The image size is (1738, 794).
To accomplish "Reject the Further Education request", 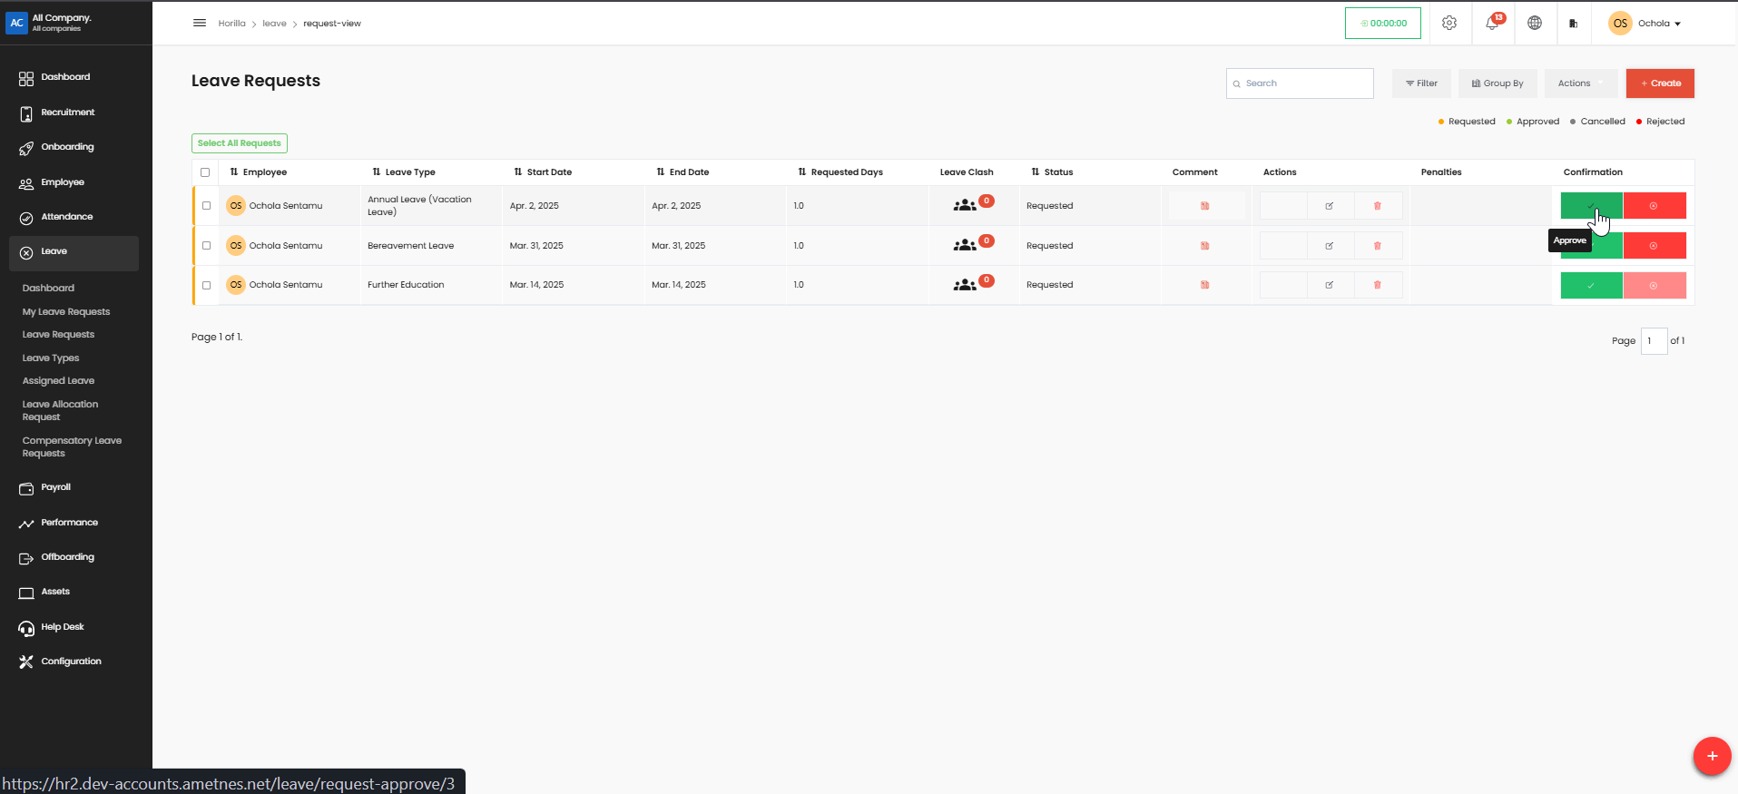I will coord(1655,285).
